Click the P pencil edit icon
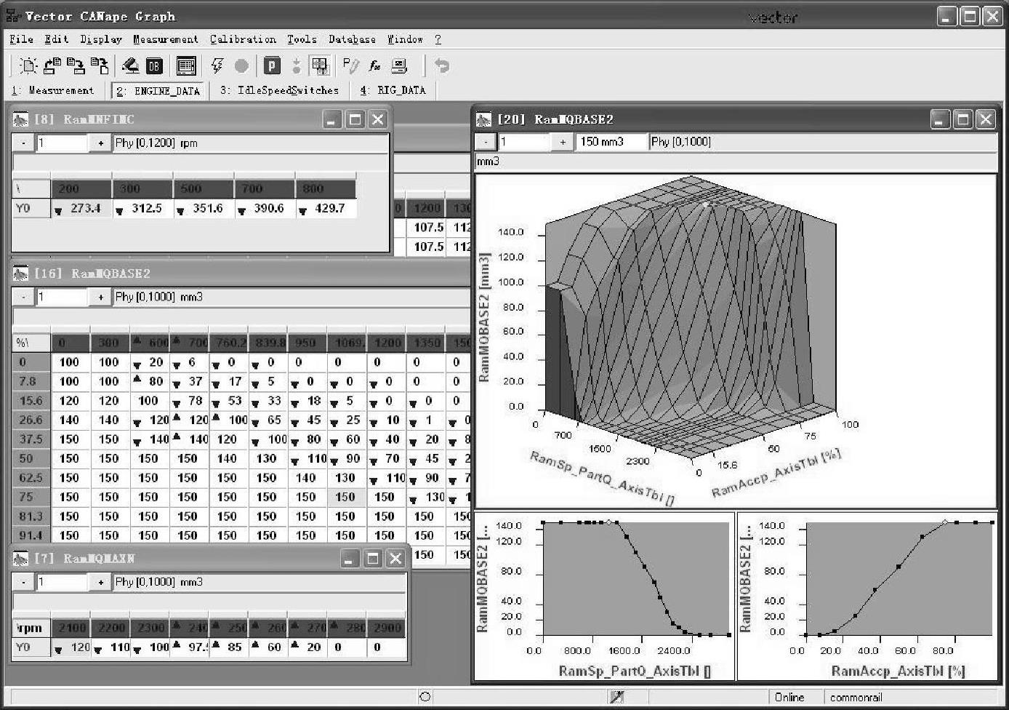This screenshot has height=710, width=1009. pyautogui.click(x=351, y=66)
